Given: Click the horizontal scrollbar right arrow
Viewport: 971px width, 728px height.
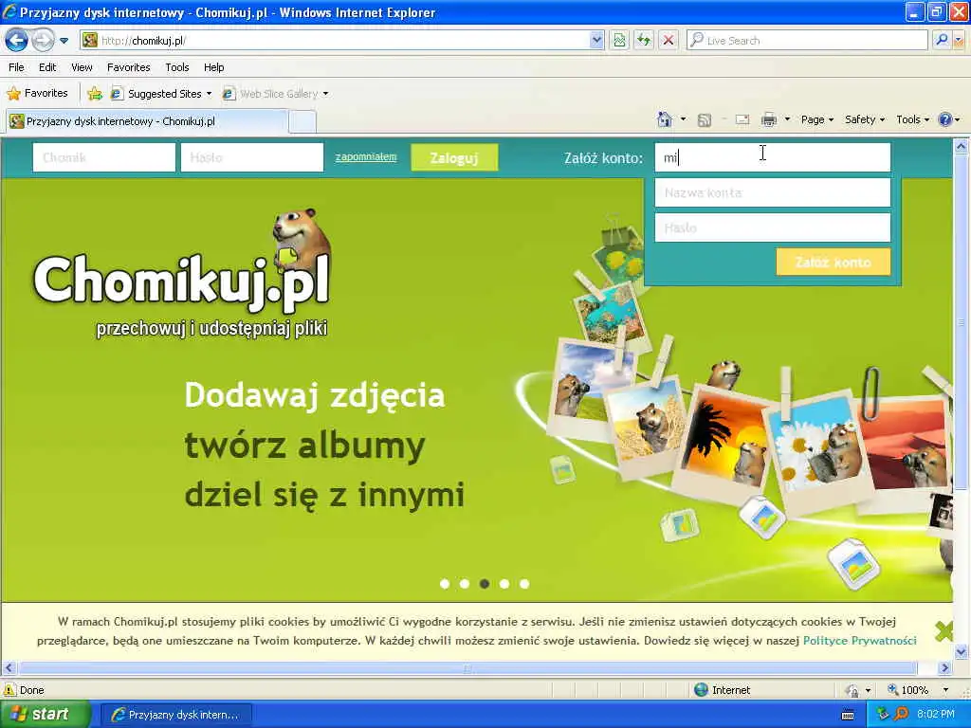Looking at the screenshot, I should coord(945,668).
